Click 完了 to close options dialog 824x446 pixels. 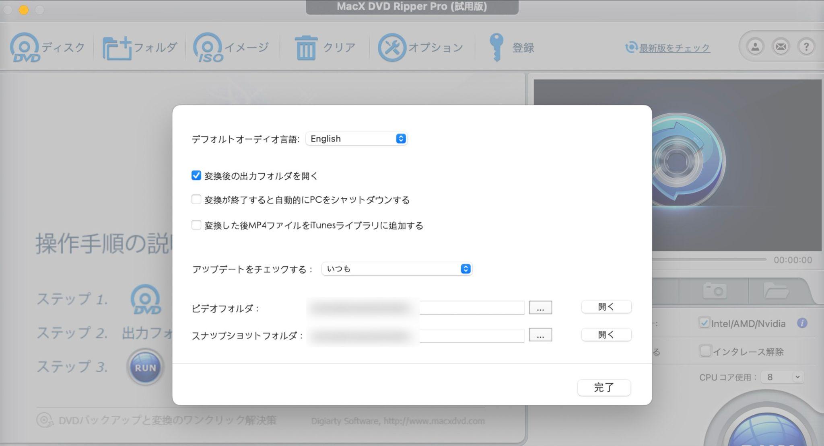(x=604, y=388)
